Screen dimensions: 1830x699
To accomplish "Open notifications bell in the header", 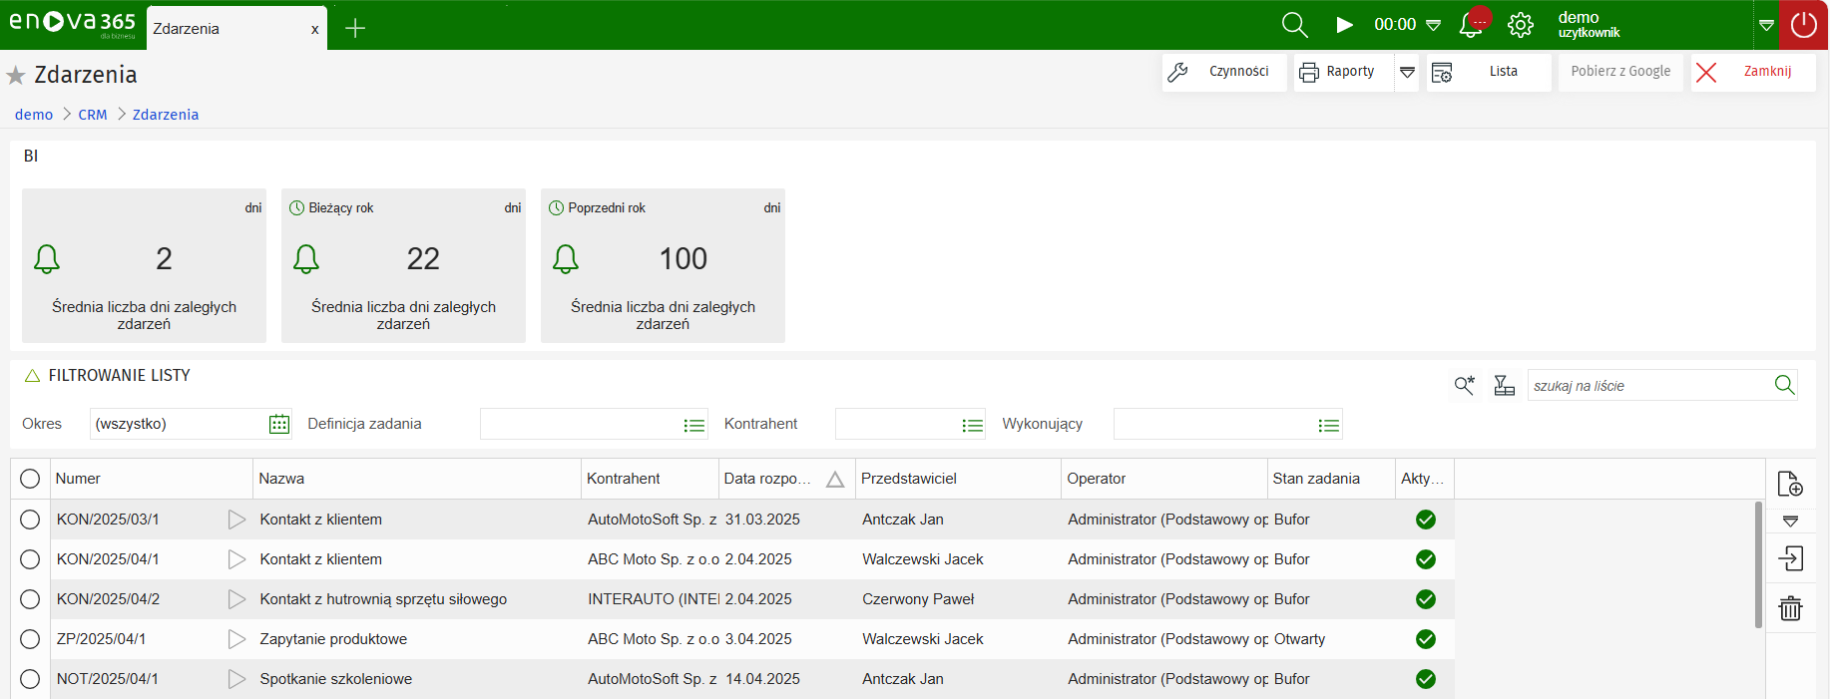I will pos(1472,25).
